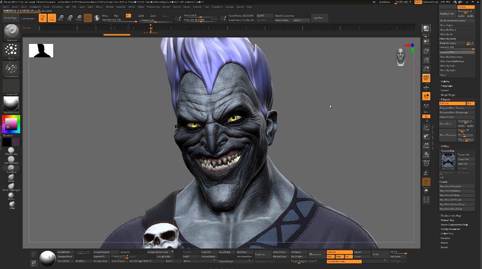Open the BasicMaterial sphere picker
Viewport: 482px width, 269px height.
coord(11,104)
